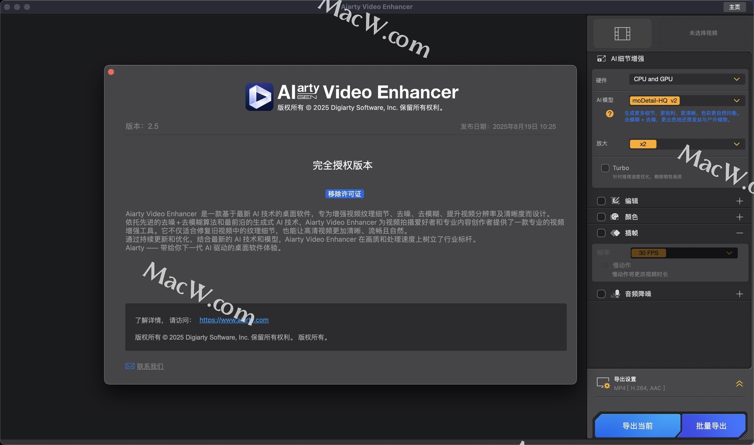
Task: Click the yellow question mark help icon
Action: pos(609,114)
